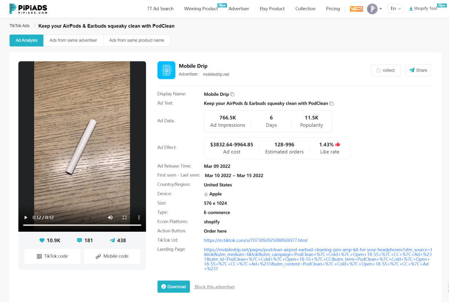Open Advertiser menu item

[239, 9]
